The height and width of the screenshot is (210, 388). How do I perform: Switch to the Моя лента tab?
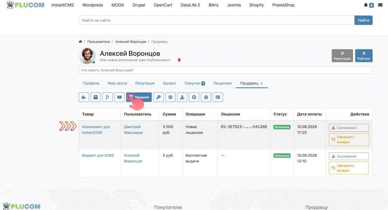(117, 83)
